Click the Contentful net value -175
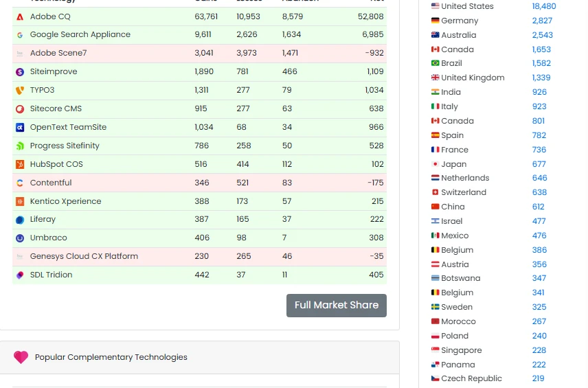588x388 pixels. pyautogui.click(x=375, y=183)
